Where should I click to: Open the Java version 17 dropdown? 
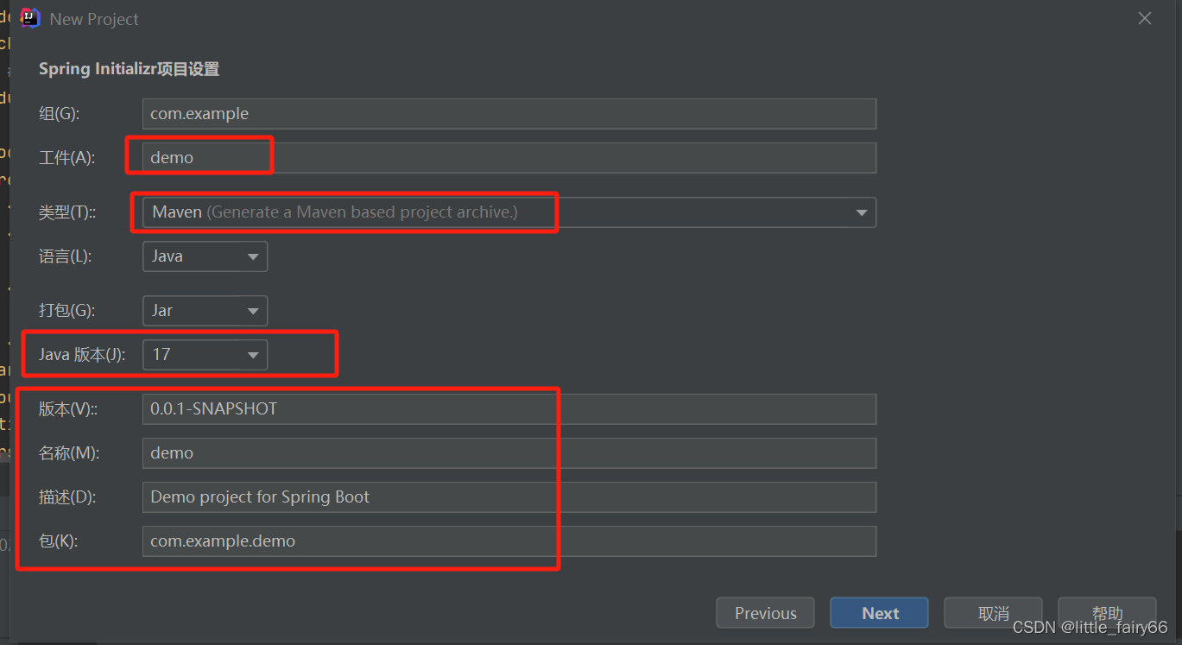click(205, 355)
